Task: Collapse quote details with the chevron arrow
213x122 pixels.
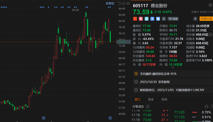Action: (173, 67)
